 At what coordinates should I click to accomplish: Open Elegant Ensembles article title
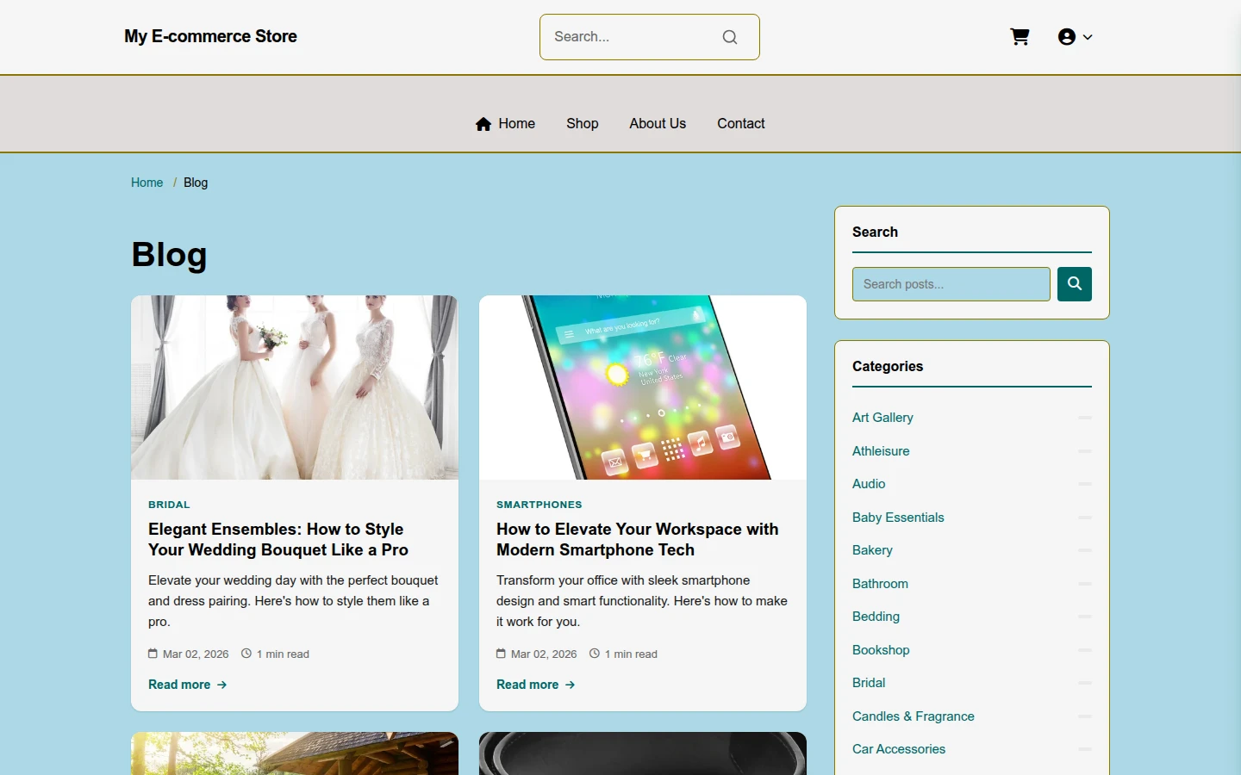(x=278, y=540)
